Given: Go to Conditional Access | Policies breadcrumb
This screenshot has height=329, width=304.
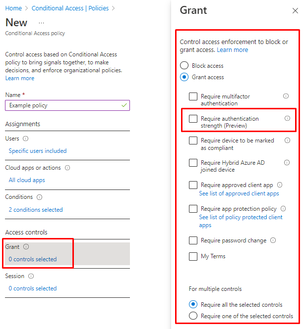Looking at the screenshot, I should click(x=70, y=8).
